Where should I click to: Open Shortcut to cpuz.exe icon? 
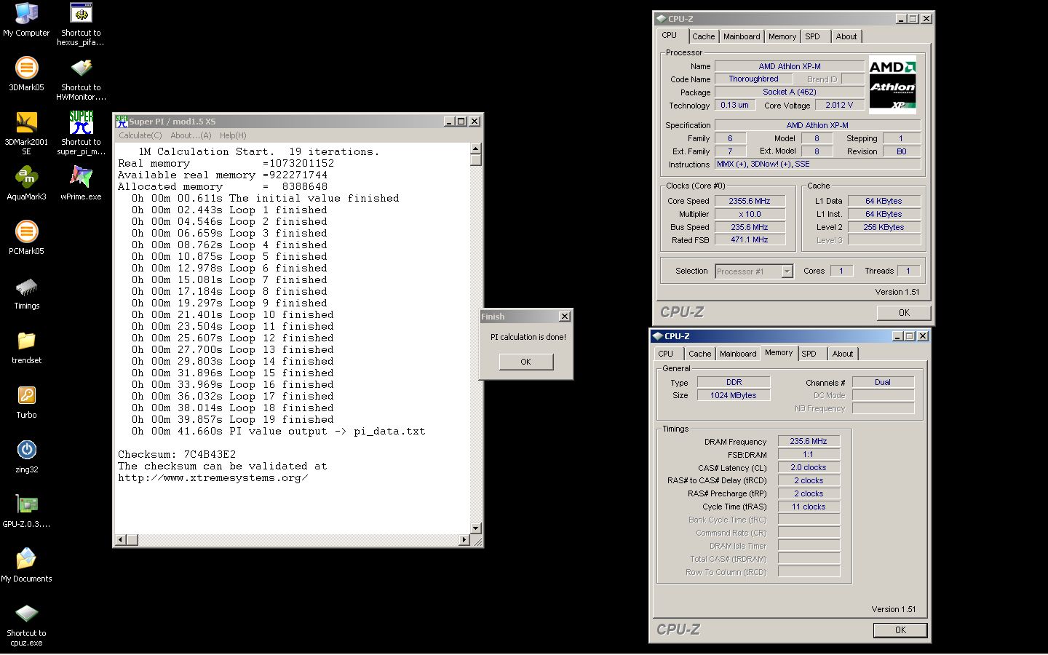(26, 624)
